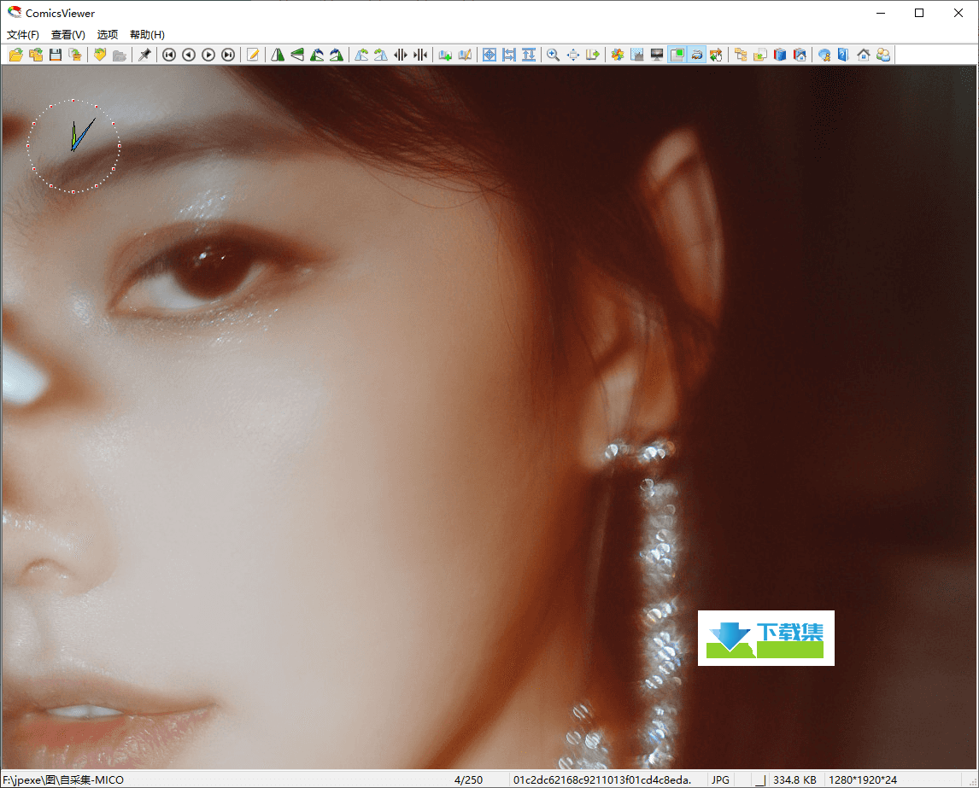Click the open book with pencil icon
The height and width of the screenshot is (788, 979).
[x=465, y=55]
